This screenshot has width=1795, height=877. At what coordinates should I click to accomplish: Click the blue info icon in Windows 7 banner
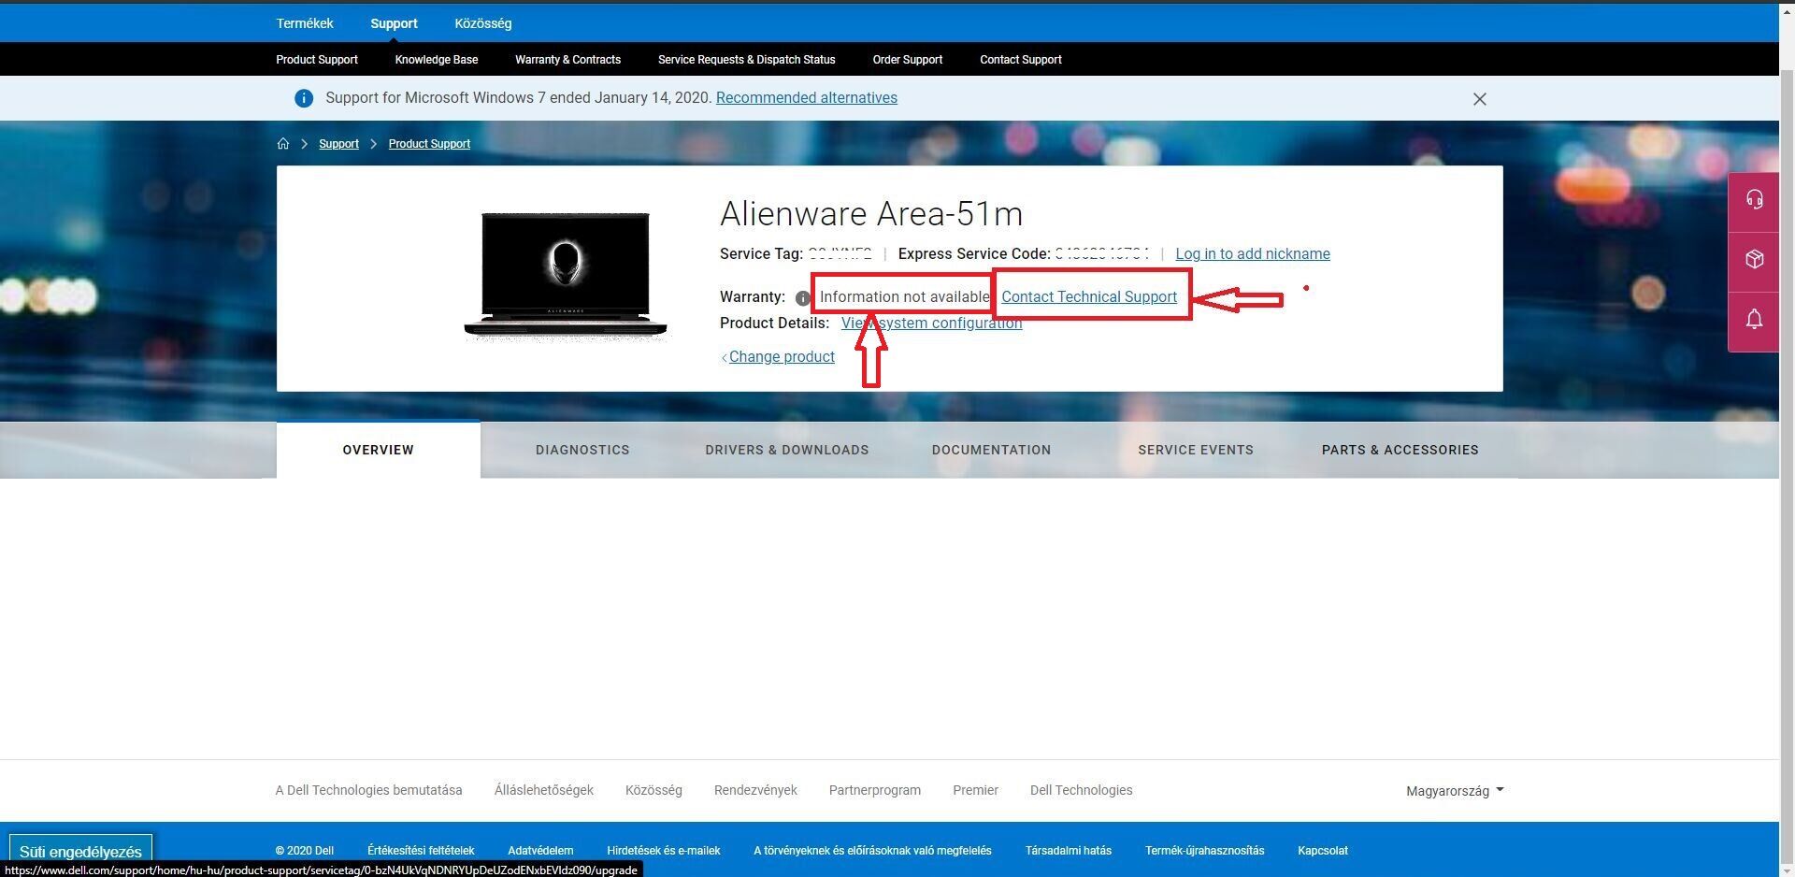pyautogui.click(x=304, y=98)
